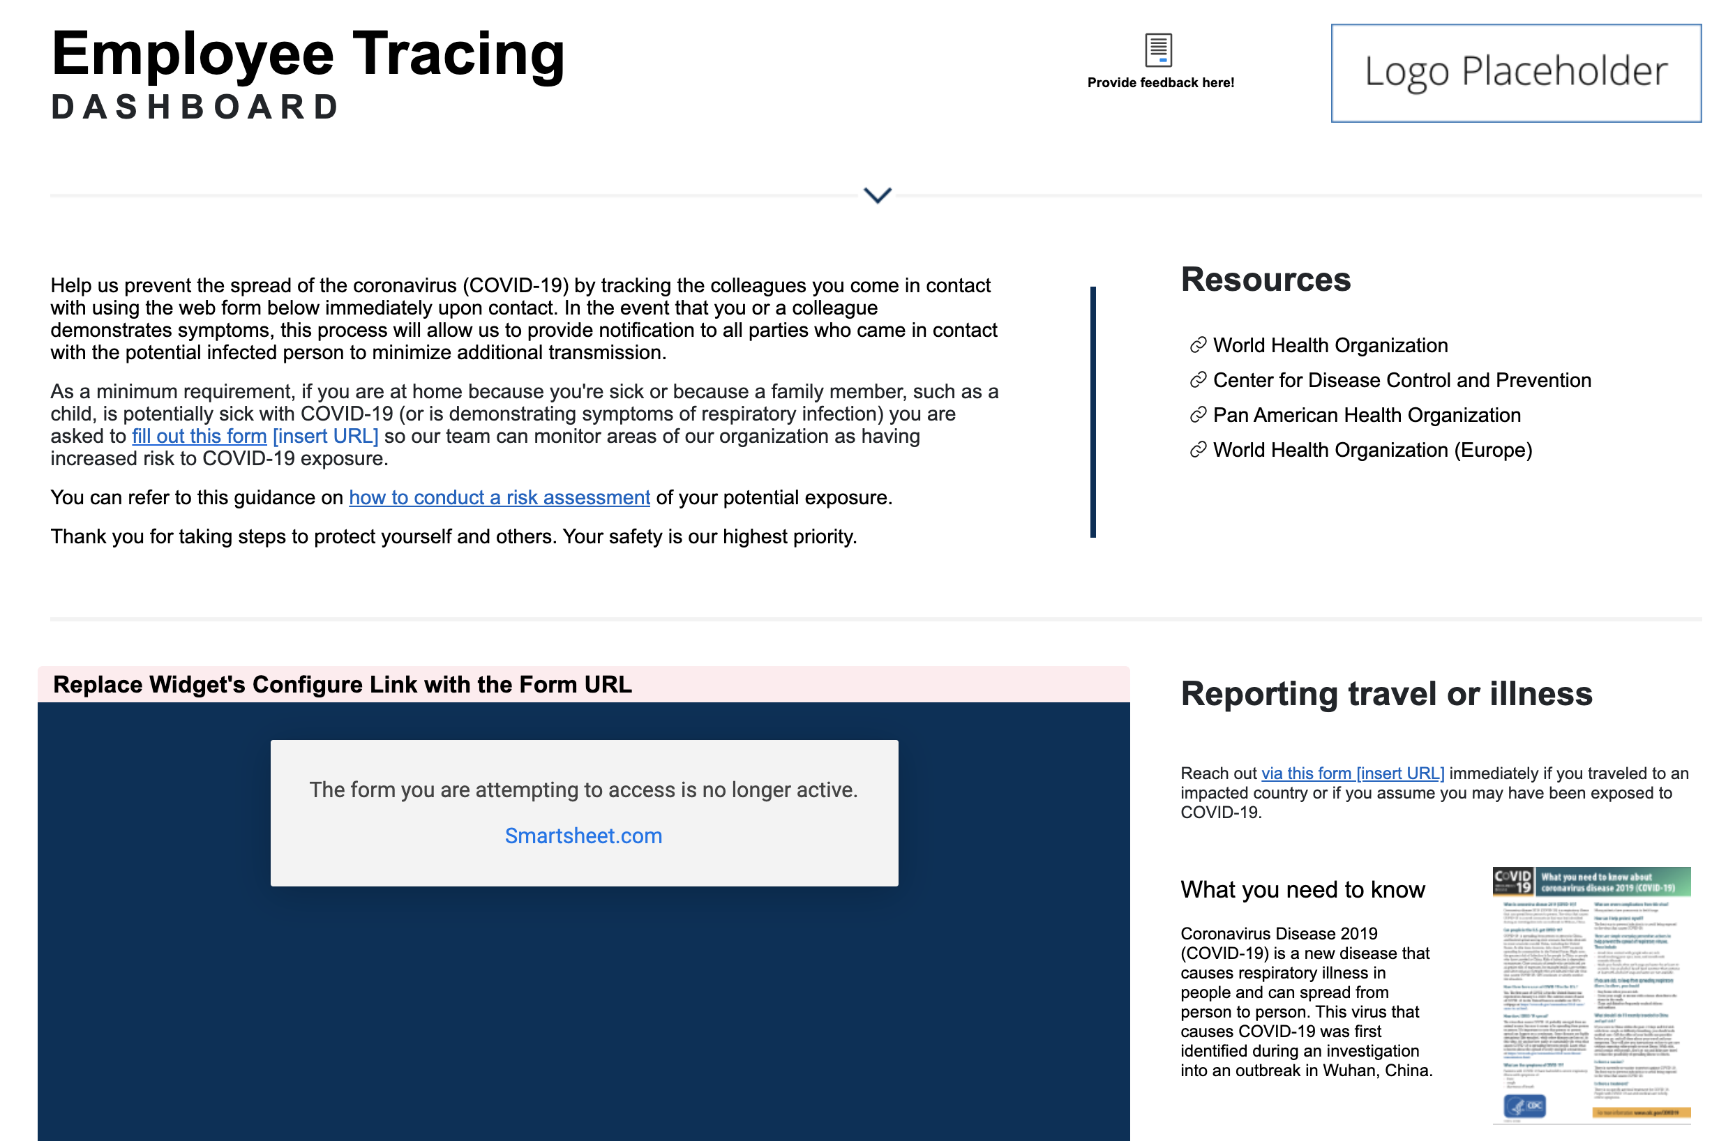Image resolution: width=1712 pixels, height=1141 pixels.
Task: Click the COVID-19 badge on the fact sheet
Action: click(x=1512, y=880)
